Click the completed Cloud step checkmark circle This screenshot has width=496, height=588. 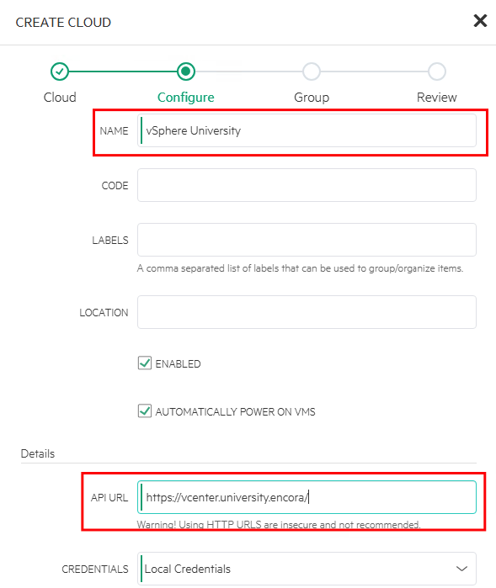(60, 72)
